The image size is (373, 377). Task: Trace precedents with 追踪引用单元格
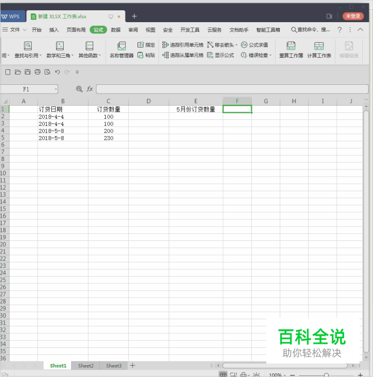[183, 45]
